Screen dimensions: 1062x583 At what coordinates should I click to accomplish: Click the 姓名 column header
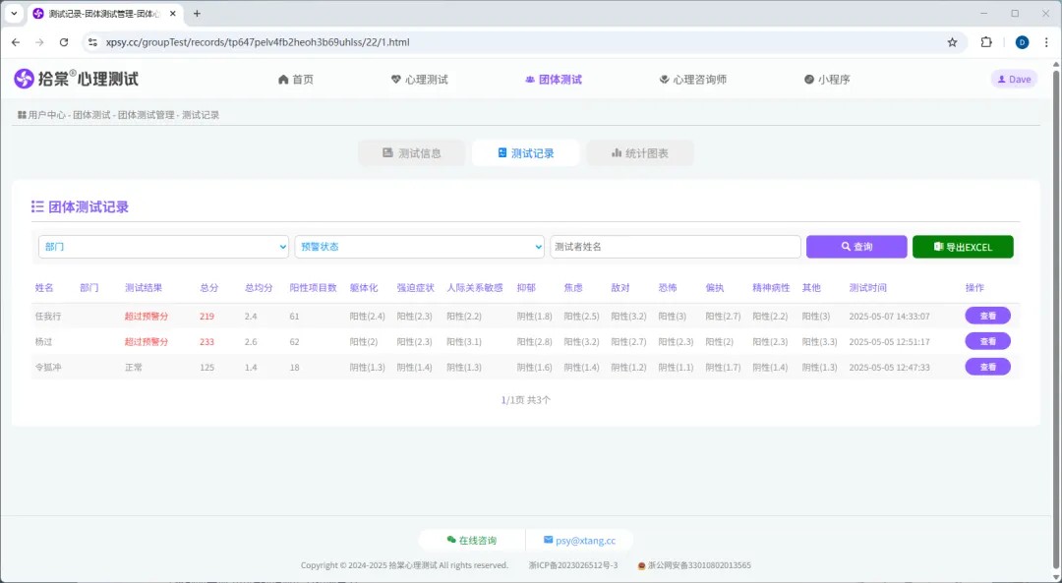pyautogui.click(x=44, y=288)
